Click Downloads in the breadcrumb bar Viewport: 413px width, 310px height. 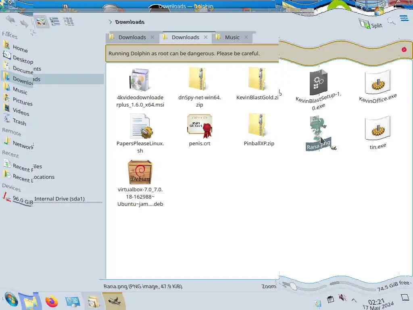(x=130, y=22)
